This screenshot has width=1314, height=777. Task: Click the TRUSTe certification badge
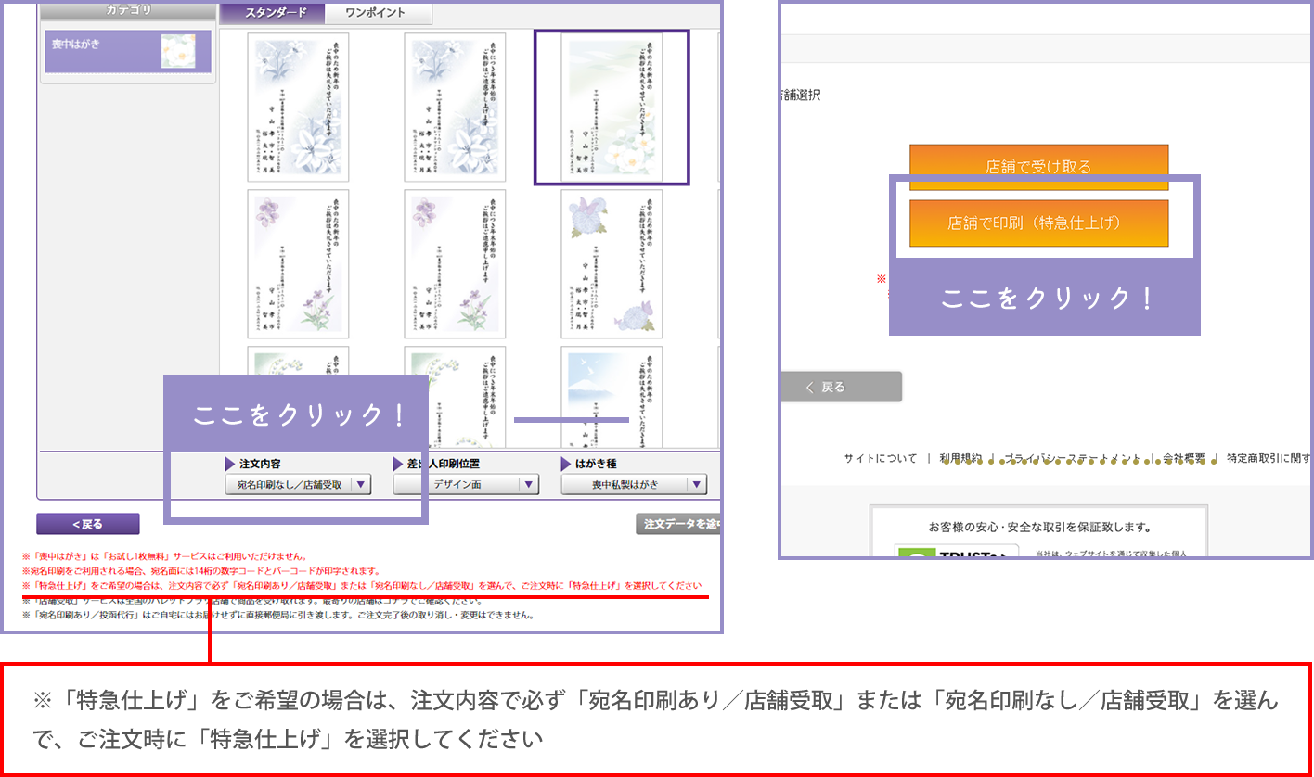click(958, 551)
